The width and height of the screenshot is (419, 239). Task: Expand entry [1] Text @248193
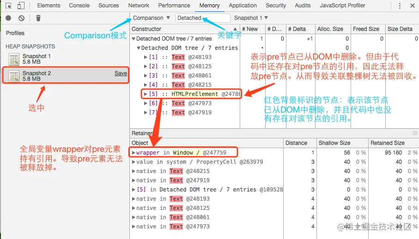pos(146,57)
